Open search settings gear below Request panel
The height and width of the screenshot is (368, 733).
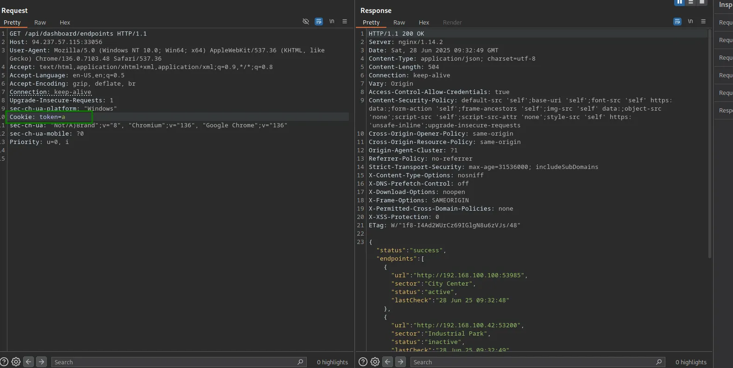pyautogui.click(x=16, y=362)
